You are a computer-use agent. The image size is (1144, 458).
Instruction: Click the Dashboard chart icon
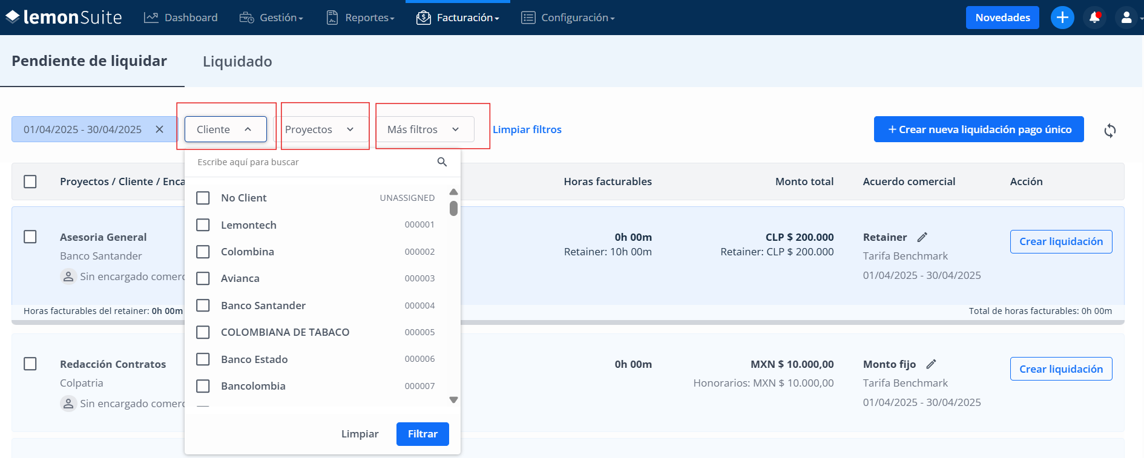tap(151, 18)
